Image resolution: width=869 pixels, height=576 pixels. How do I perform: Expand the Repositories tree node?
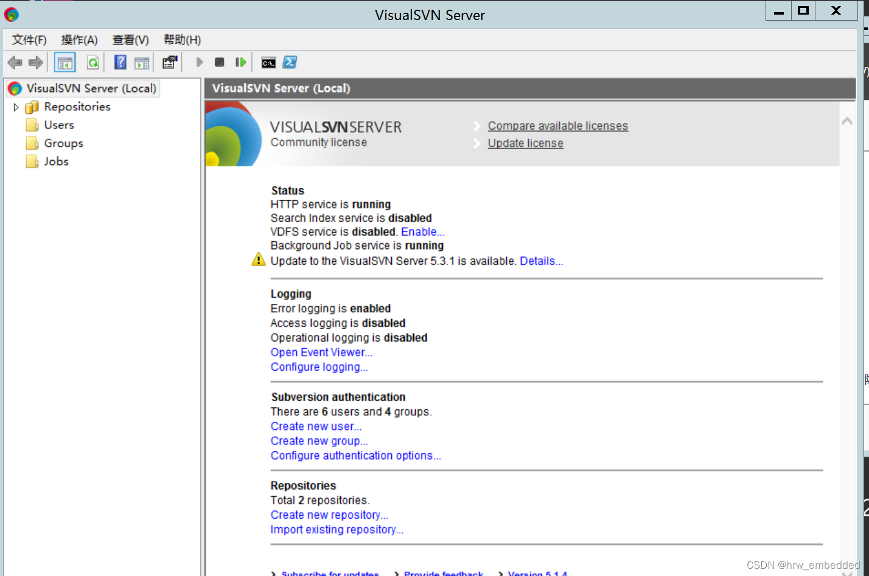[x=16, y=107]
